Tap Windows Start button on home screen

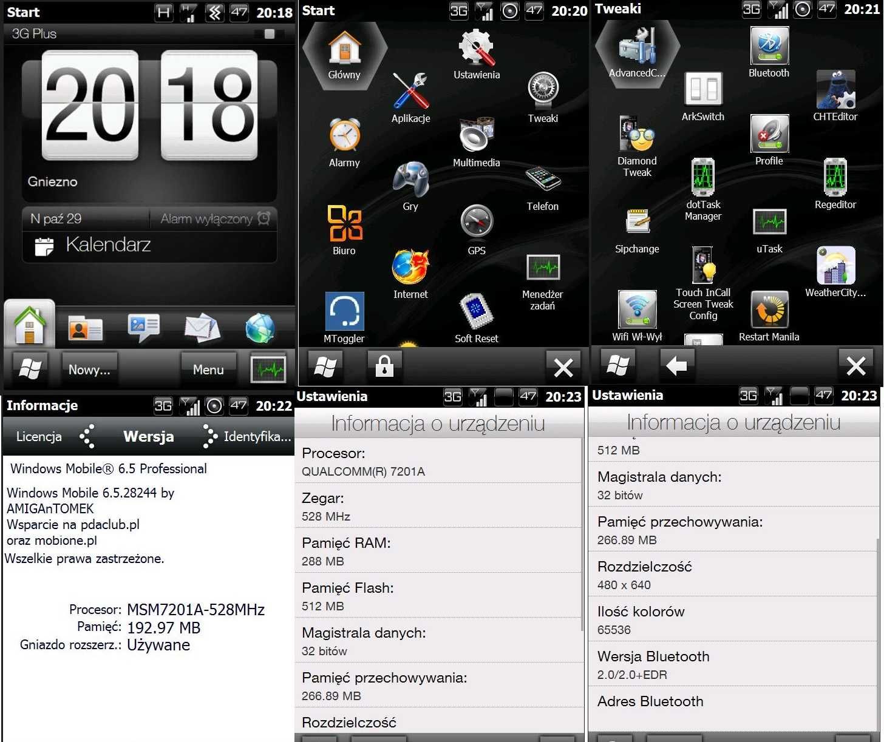click(x=30, y=369)
